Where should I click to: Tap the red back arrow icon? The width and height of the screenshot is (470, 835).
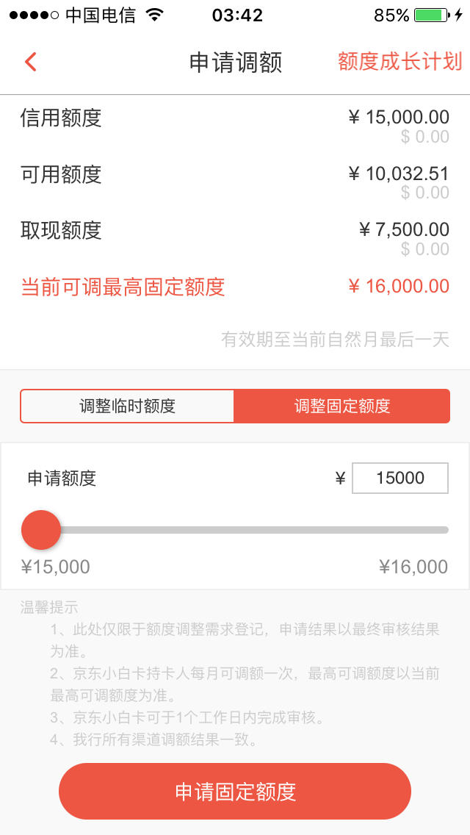[30, 62]
